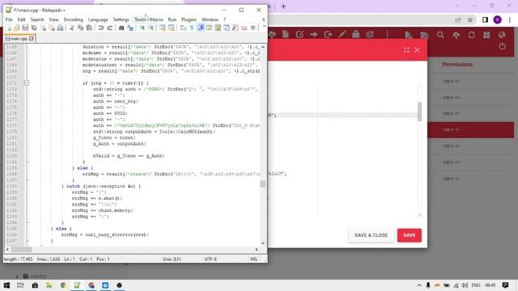518x291 pixels.
Task: Click Redo arrow in Notepad++ toolbar
Action: click(110, 28)
